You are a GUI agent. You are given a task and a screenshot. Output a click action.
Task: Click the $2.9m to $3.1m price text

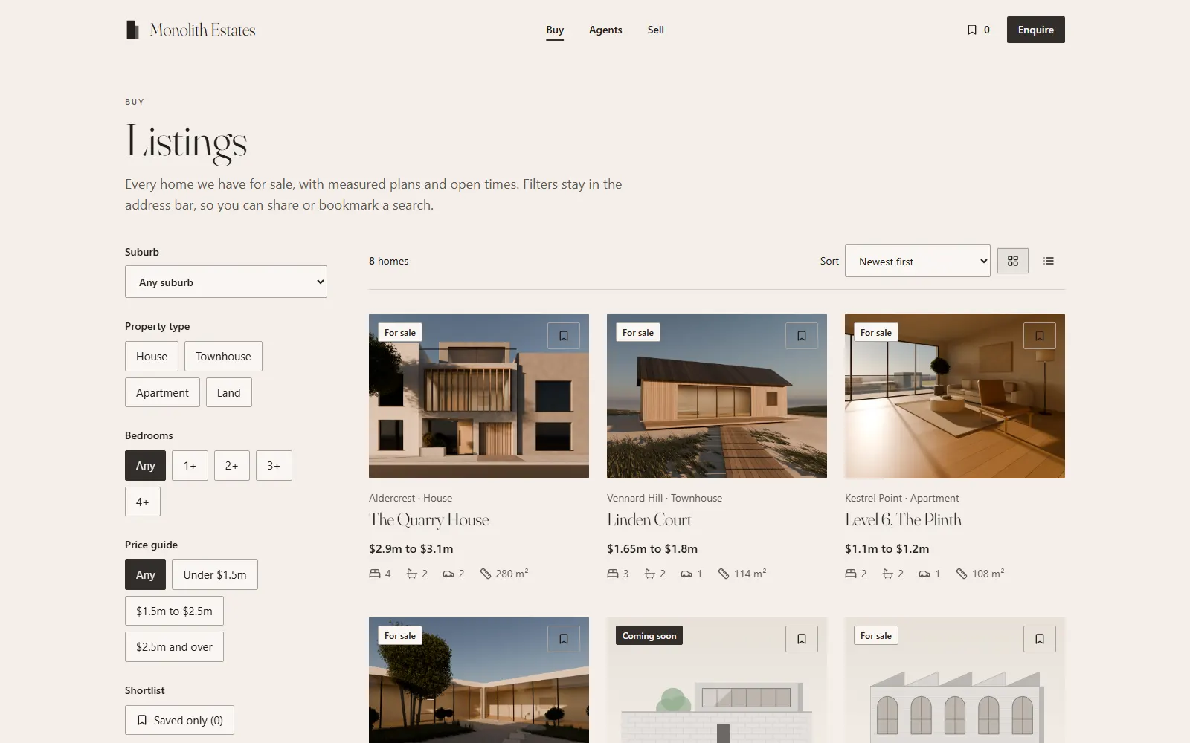[411, 549]
